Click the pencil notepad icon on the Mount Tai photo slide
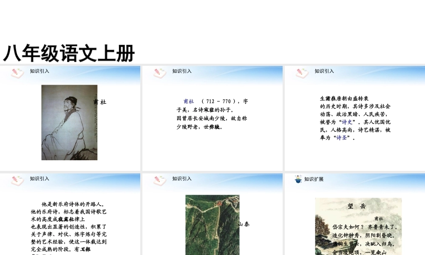This screenshot has height=255, width=425. coord(160,181)
